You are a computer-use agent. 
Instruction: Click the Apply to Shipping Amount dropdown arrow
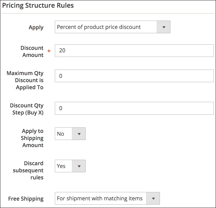79,134
